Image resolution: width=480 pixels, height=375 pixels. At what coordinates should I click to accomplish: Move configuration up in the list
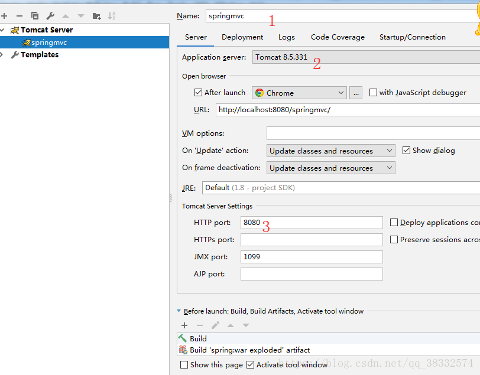[66, 16]
